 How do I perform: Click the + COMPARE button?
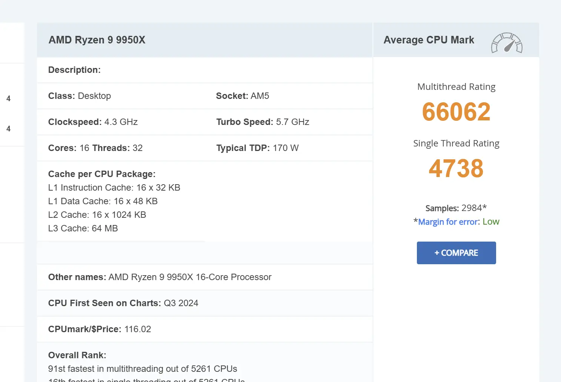[456, 253]
